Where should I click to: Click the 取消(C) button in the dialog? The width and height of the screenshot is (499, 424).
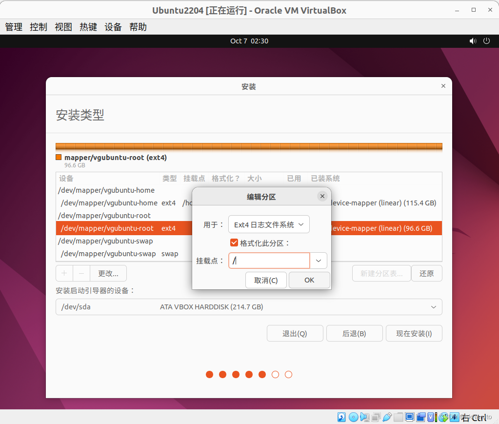266,281
